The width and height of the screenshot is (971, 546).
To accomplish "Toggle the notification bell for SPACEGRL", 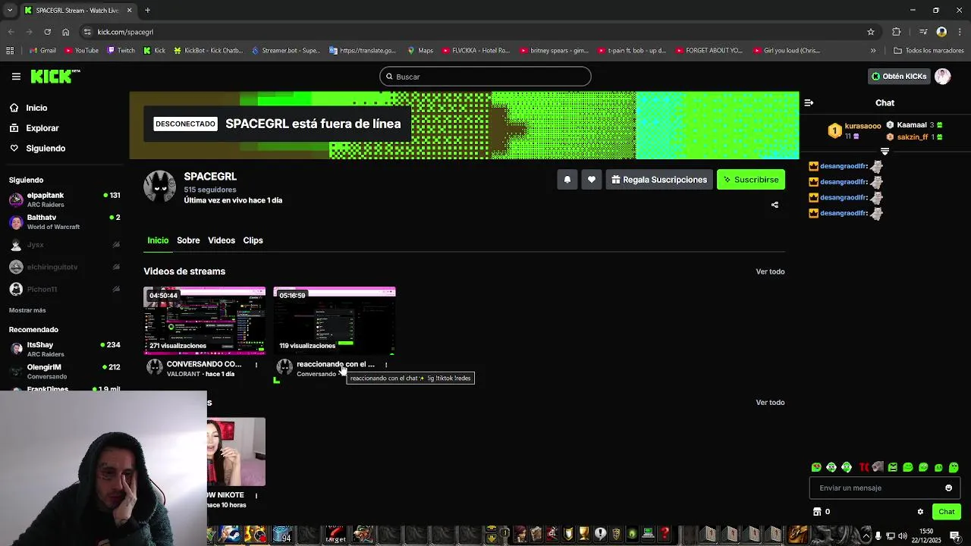I will [567, 180].
